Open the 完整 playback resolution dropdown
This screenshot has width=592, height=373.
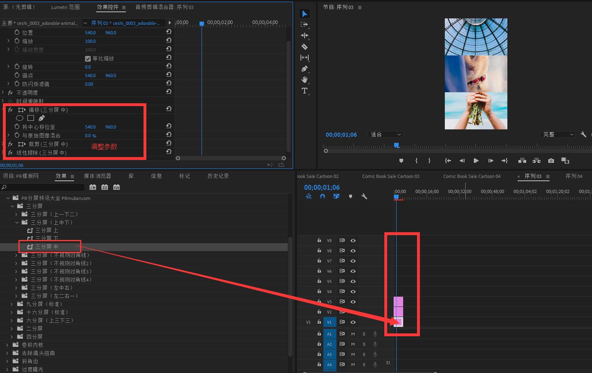[558, 134]
